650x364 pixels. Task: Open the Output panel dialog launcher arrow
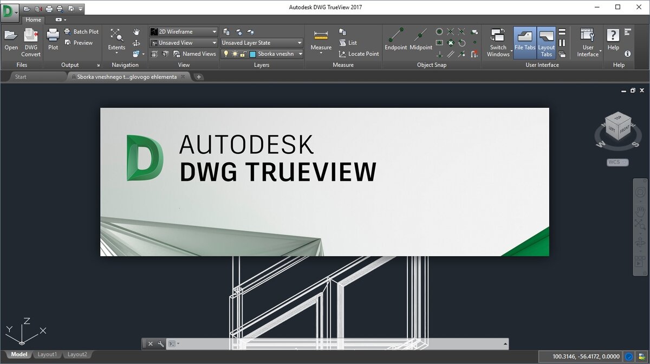click(x=98, y=65)
